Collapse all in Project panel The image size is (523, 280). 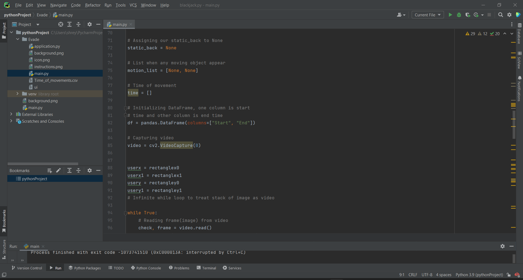(x=78, y=25)
